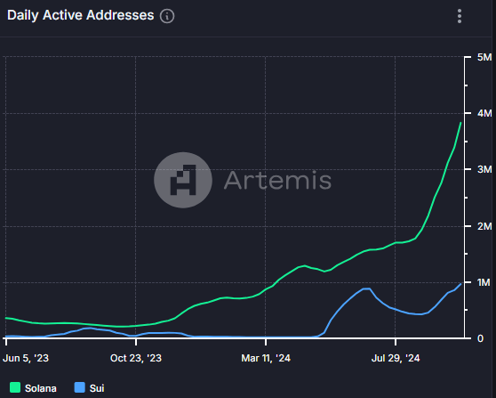
Task: Click the Mar 11, '24 x-axis label
Action: point(266,358)
